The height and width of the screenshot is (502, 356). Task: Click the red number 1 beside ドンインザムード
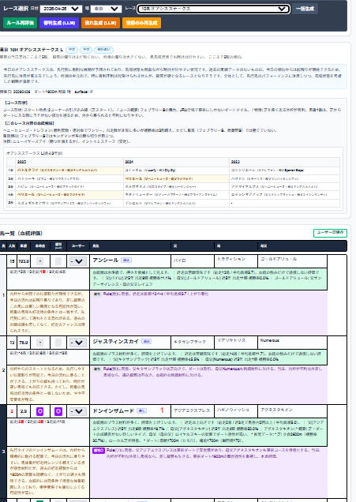coord(162,410)
